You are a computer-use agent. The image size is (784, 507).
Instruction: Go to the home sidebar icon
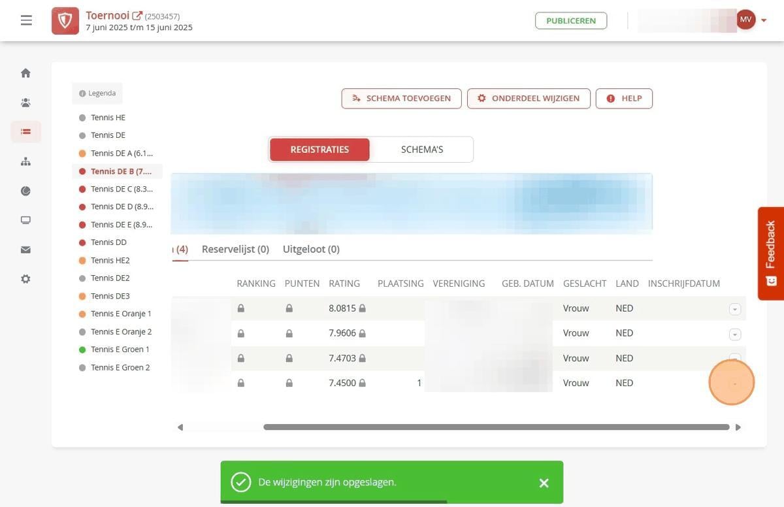25,73
